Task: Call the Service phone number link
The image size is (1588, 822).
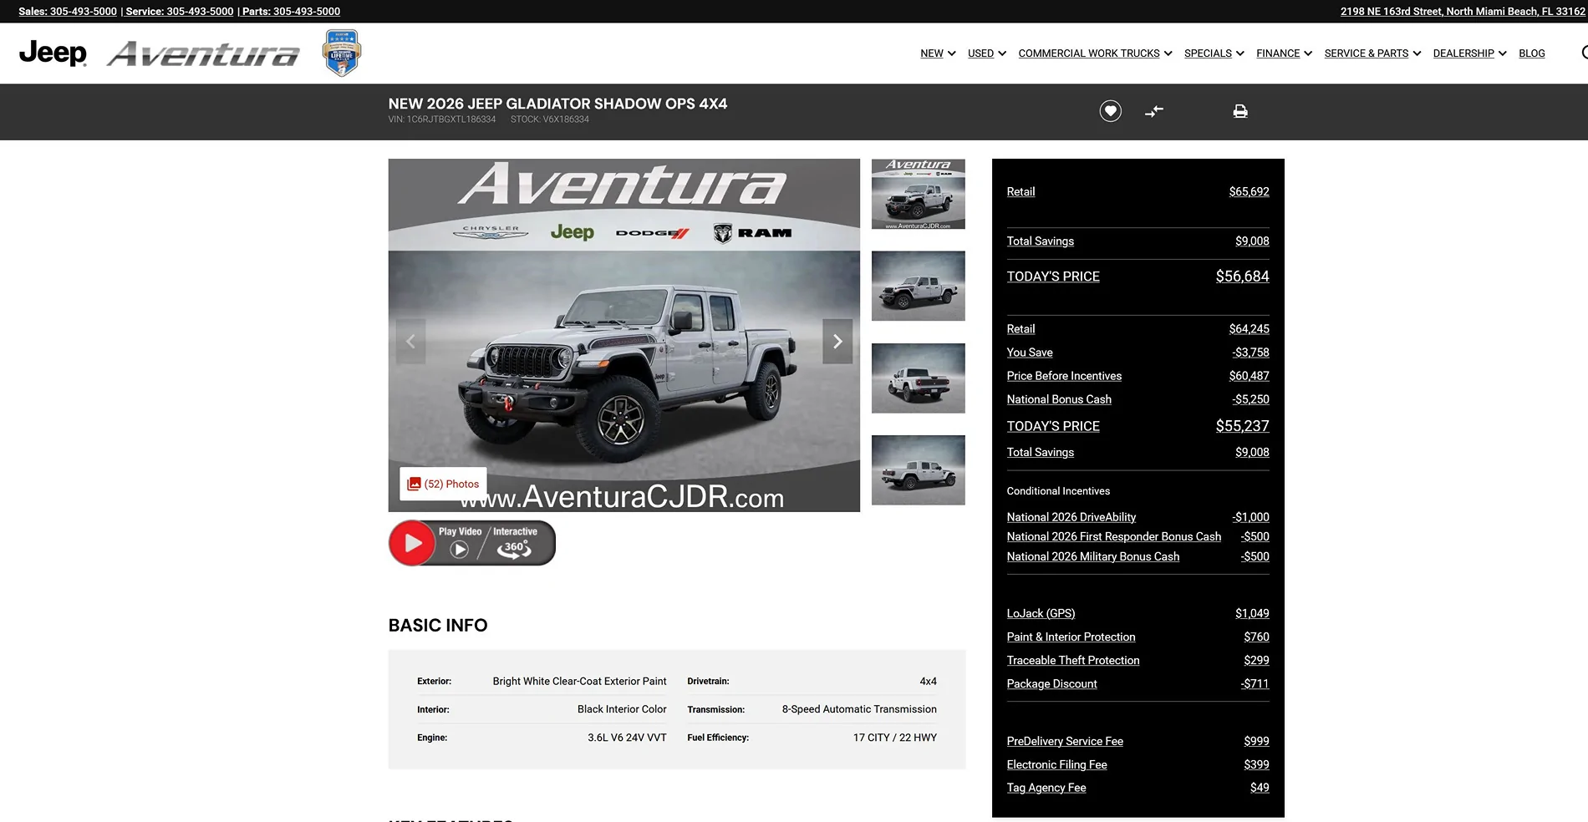Action: click(180, 12)
